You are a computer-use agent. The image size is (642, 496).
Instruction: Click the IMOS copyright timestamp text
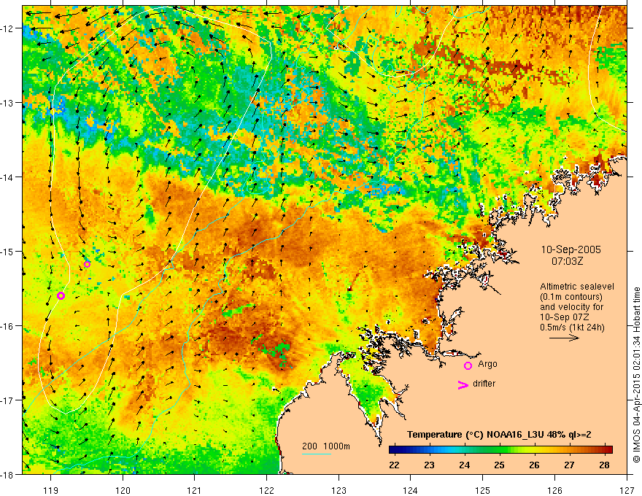tap(636, 374)
